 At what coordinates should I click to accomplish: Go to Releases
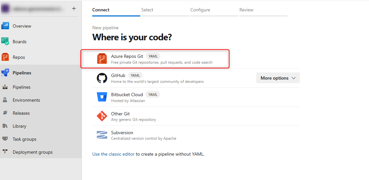point(41,113)
